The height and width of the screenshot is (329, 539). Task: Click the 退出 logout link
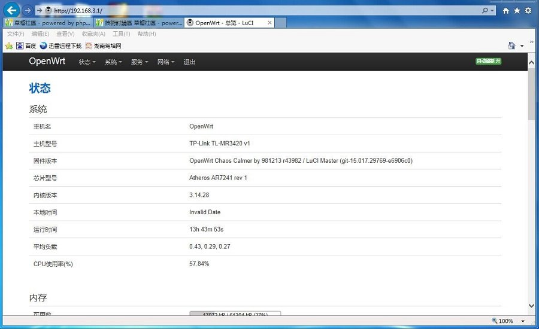(x=189, y=62)
